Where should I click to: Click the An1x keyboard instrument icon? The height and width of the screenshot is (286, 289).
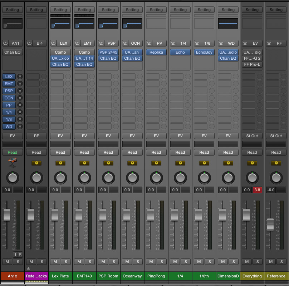[x=13, y=162]
